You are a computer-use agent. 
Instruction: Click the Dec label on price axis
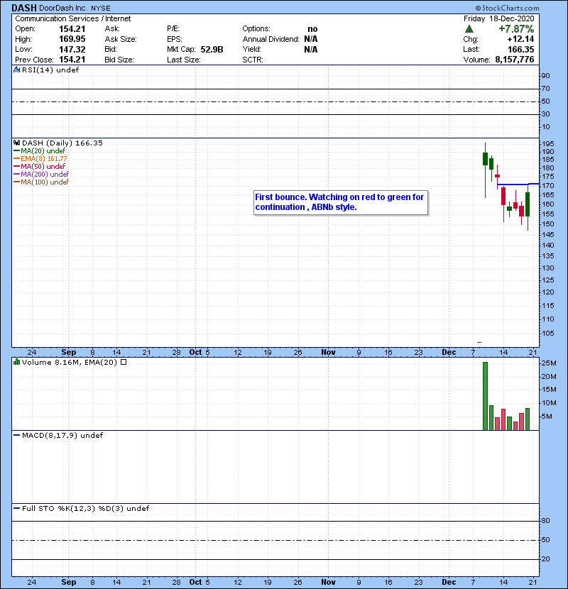[449, 353]
